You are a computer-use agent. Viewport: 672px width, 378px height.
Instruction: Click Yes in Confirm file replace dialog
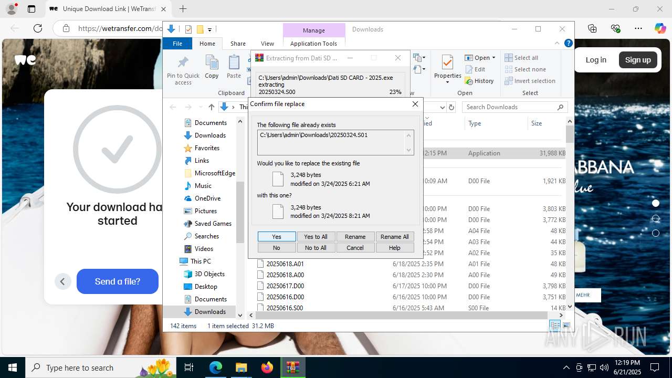click(x=277, y=237)
